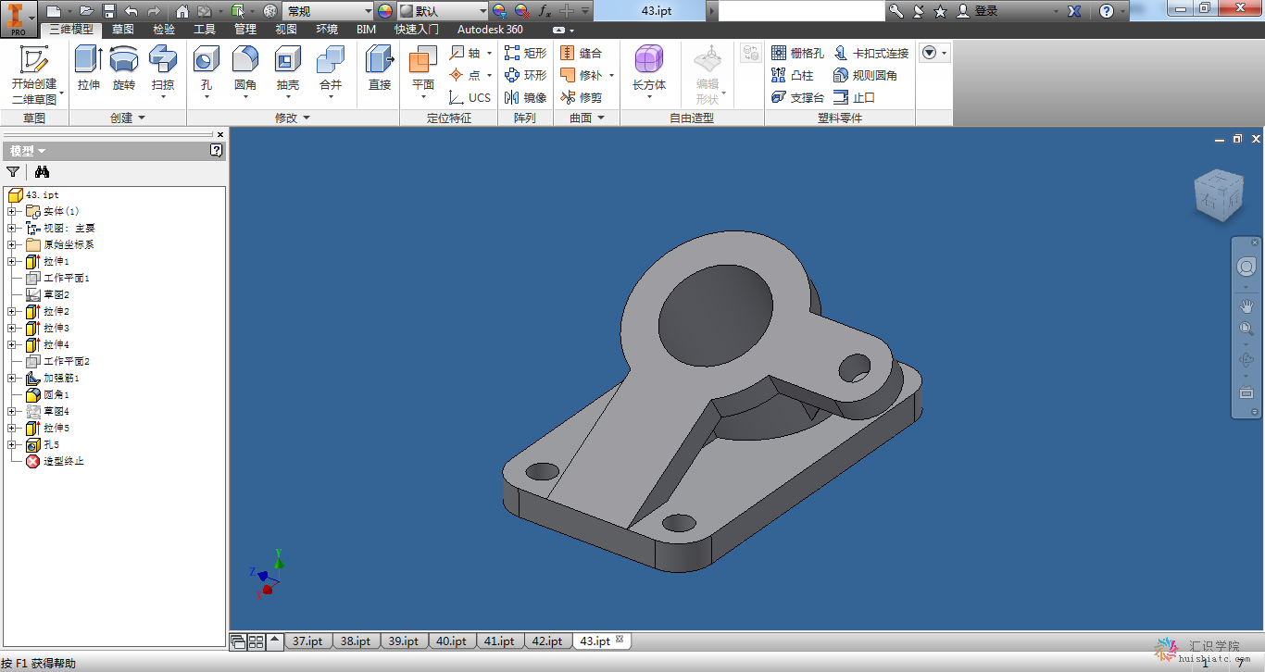Open the fx parameters tool
This screenshot has height=672, width=1265.
pos(545,11)
